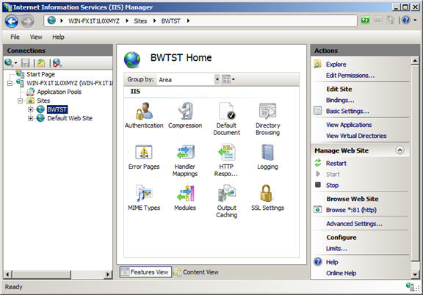Click the green Restart arrows icon
Image resolution: width=423 pixels, height=295 pixels.
click(x=318, y=163)
